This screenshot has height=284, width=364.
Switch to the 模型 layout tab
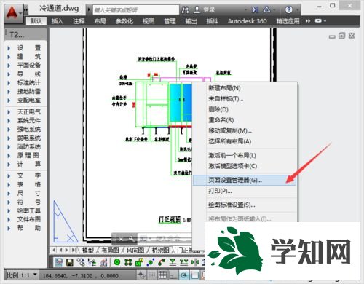click(88, 250)
